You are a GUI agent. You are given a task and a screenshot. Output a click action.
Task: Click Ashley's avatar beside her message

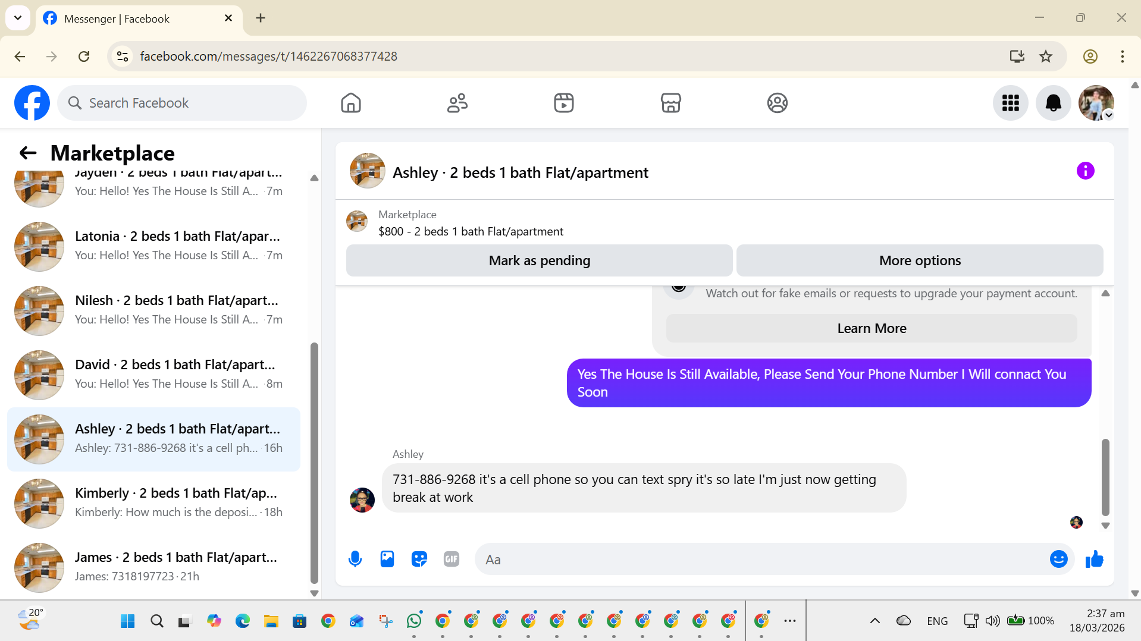pos(362,500)
